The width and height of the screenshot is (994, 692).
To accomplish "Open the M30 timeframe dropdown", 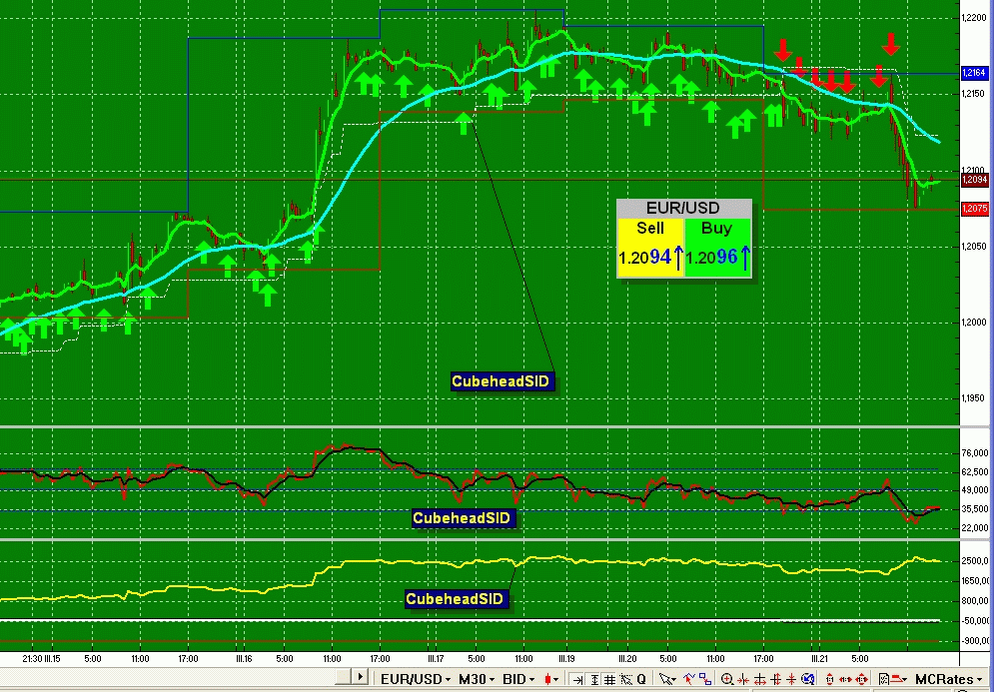I will point(477,679).
